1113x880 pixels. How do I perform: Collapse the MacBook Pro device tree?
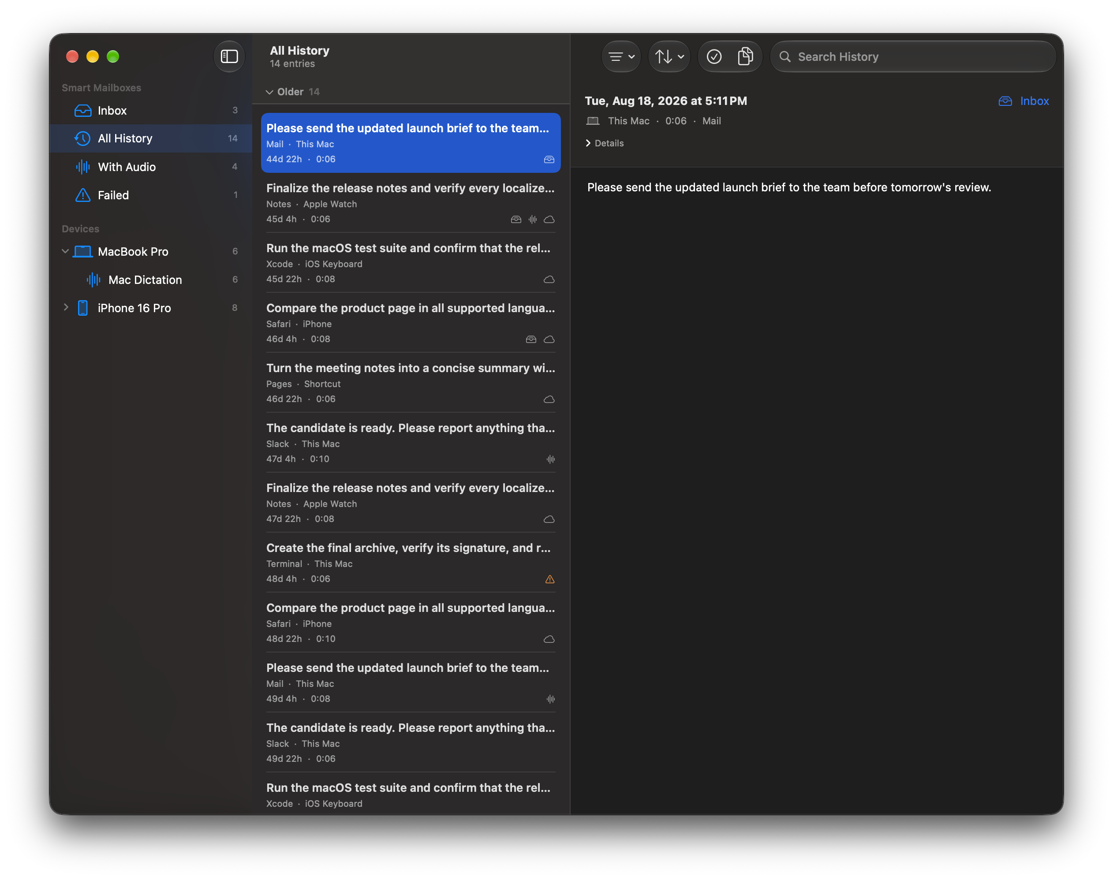click(65, 251)
